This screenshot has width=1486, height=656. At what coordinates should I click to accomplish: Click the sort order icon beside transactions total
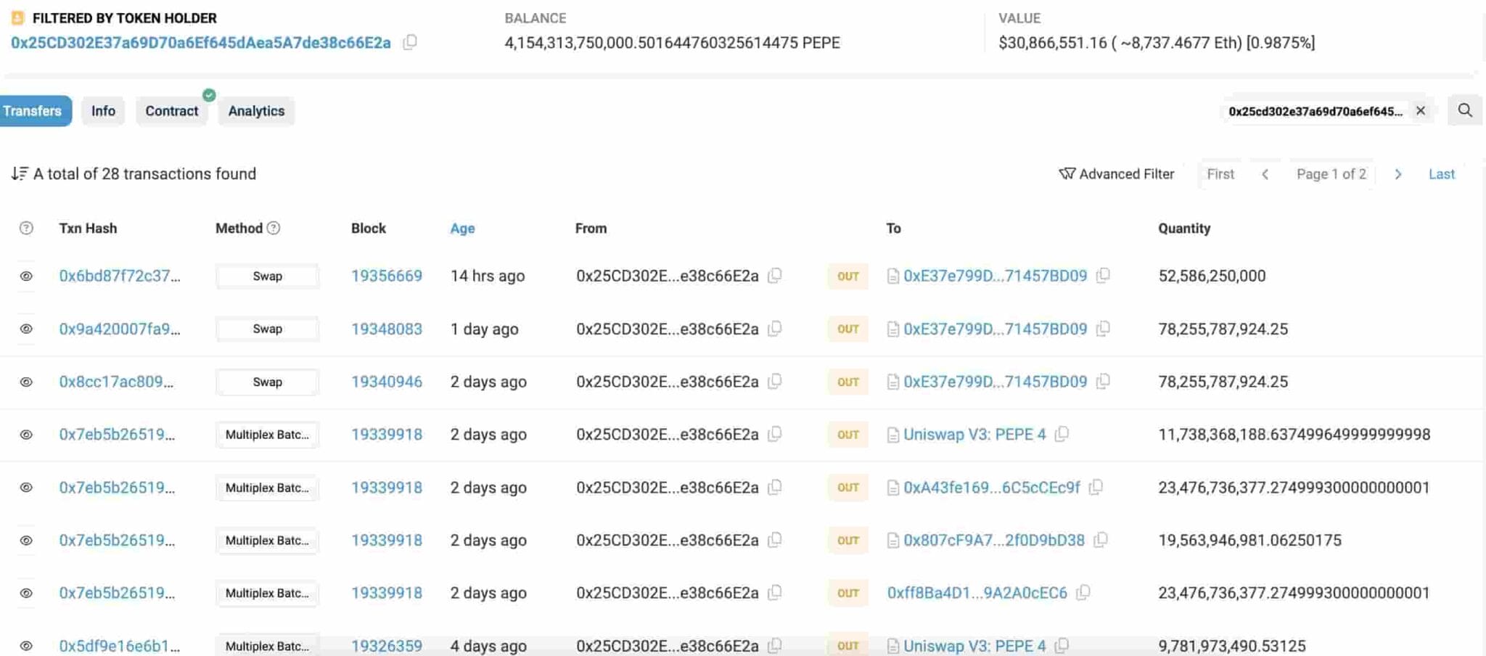pos(20,173)
